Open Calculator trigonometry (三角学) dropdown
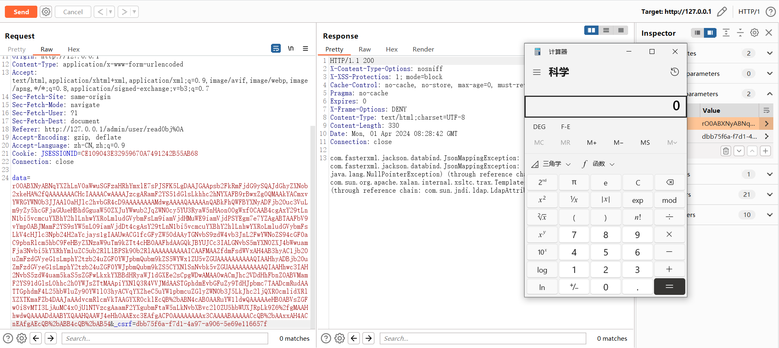This screenshot has width=779, height=348. point(551,164)
